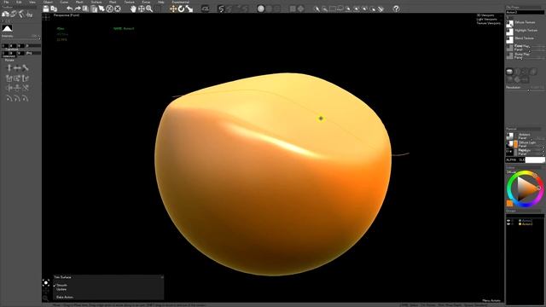Select the orange four-arrow Move object tool
This screenshot has height=307, width=546.
coord(173,9)
